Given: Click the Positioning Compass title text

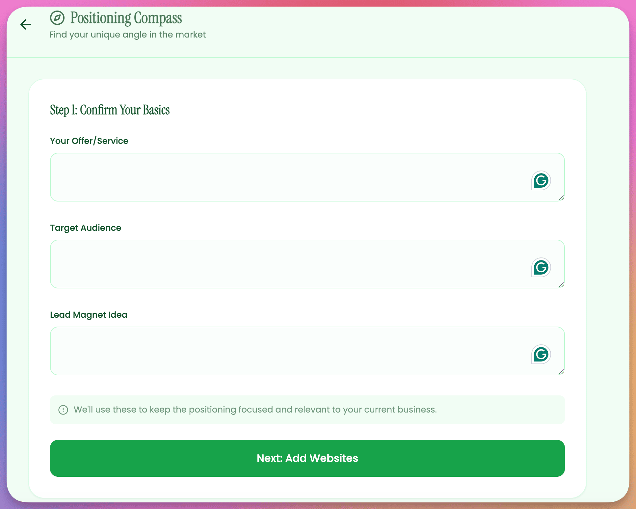Looking at the screenshot, I should pyautogui.click(x=126, y=18).
